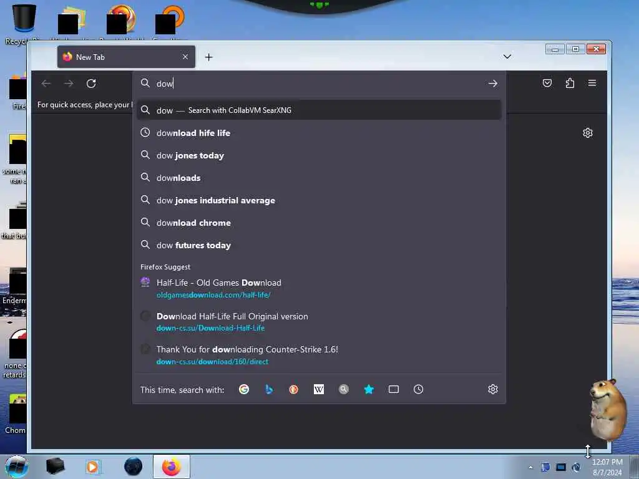Search this time with Wikipedia
Image resolution: width=639 pixels, height=479 pixels.
tap(319, 389)
